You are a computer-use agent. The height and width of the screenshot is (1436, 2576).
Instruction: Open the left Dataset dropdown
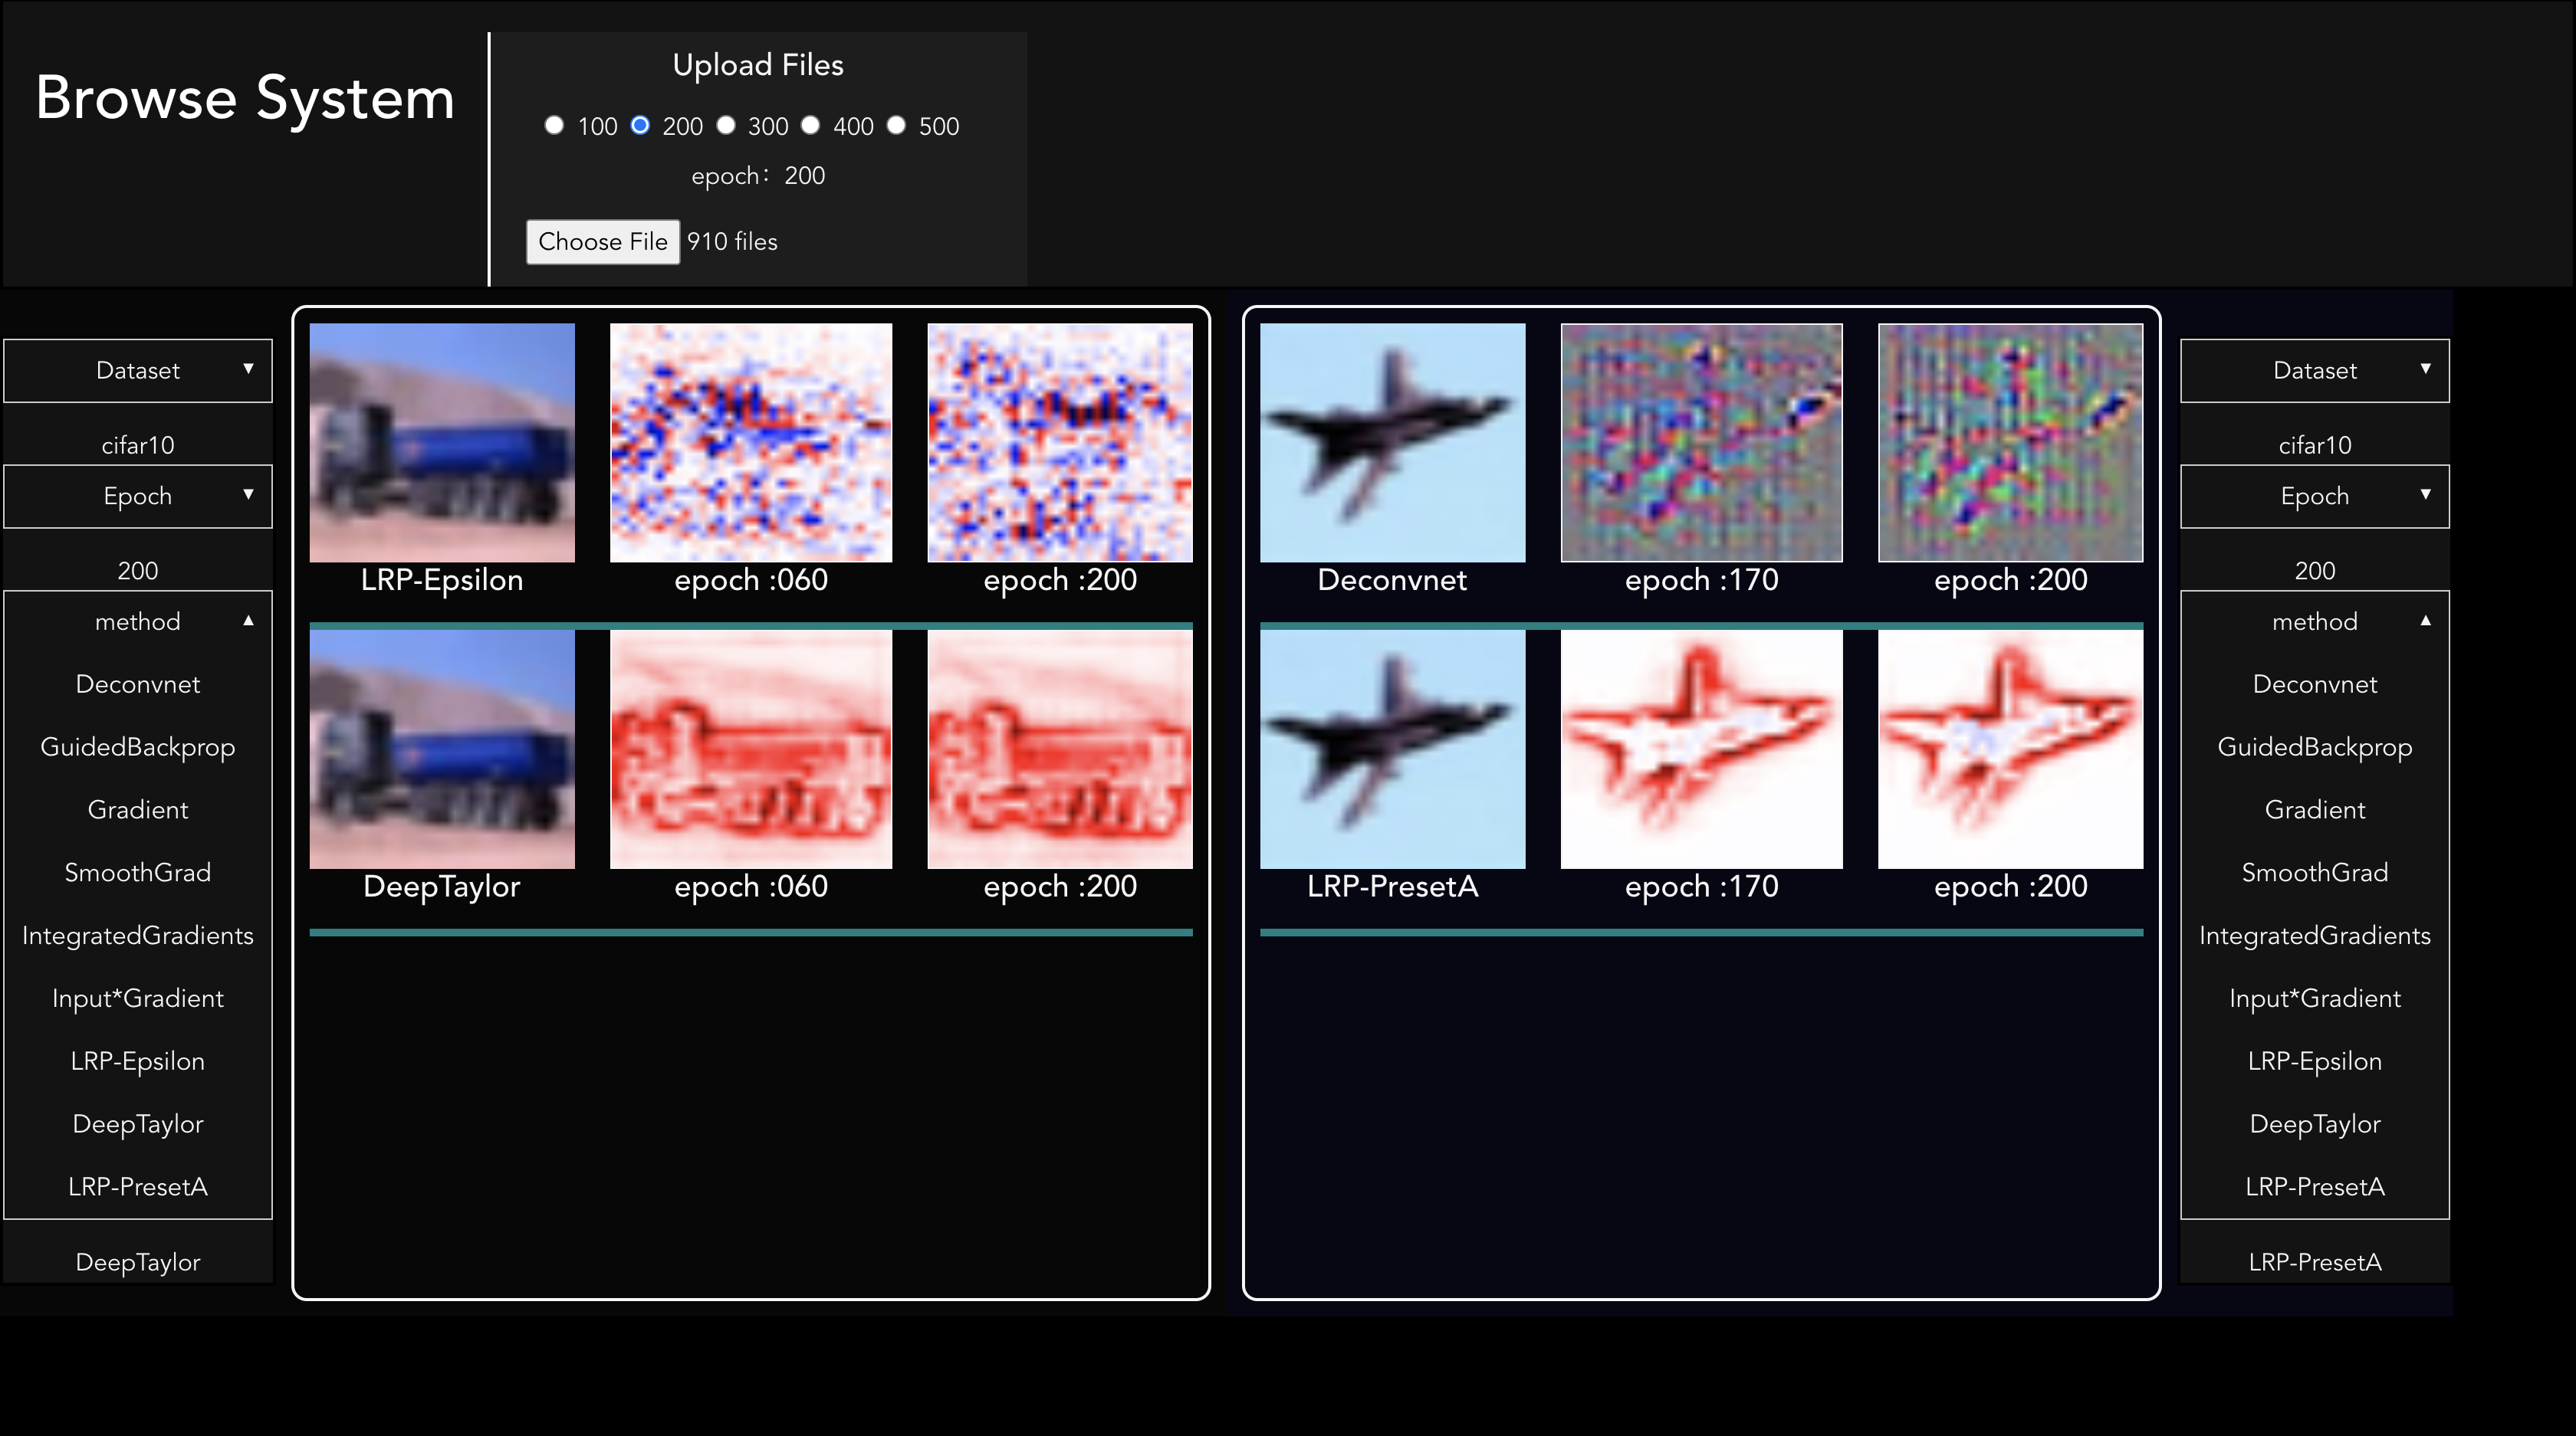coord(138,370)
